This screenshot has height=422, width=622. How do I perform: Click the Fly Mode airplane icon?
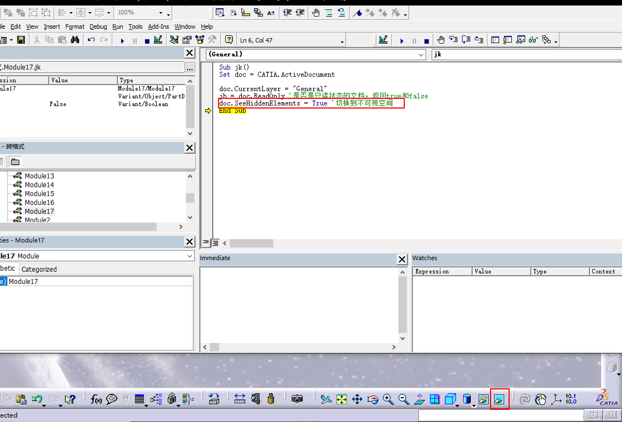[x=326, y=399]
